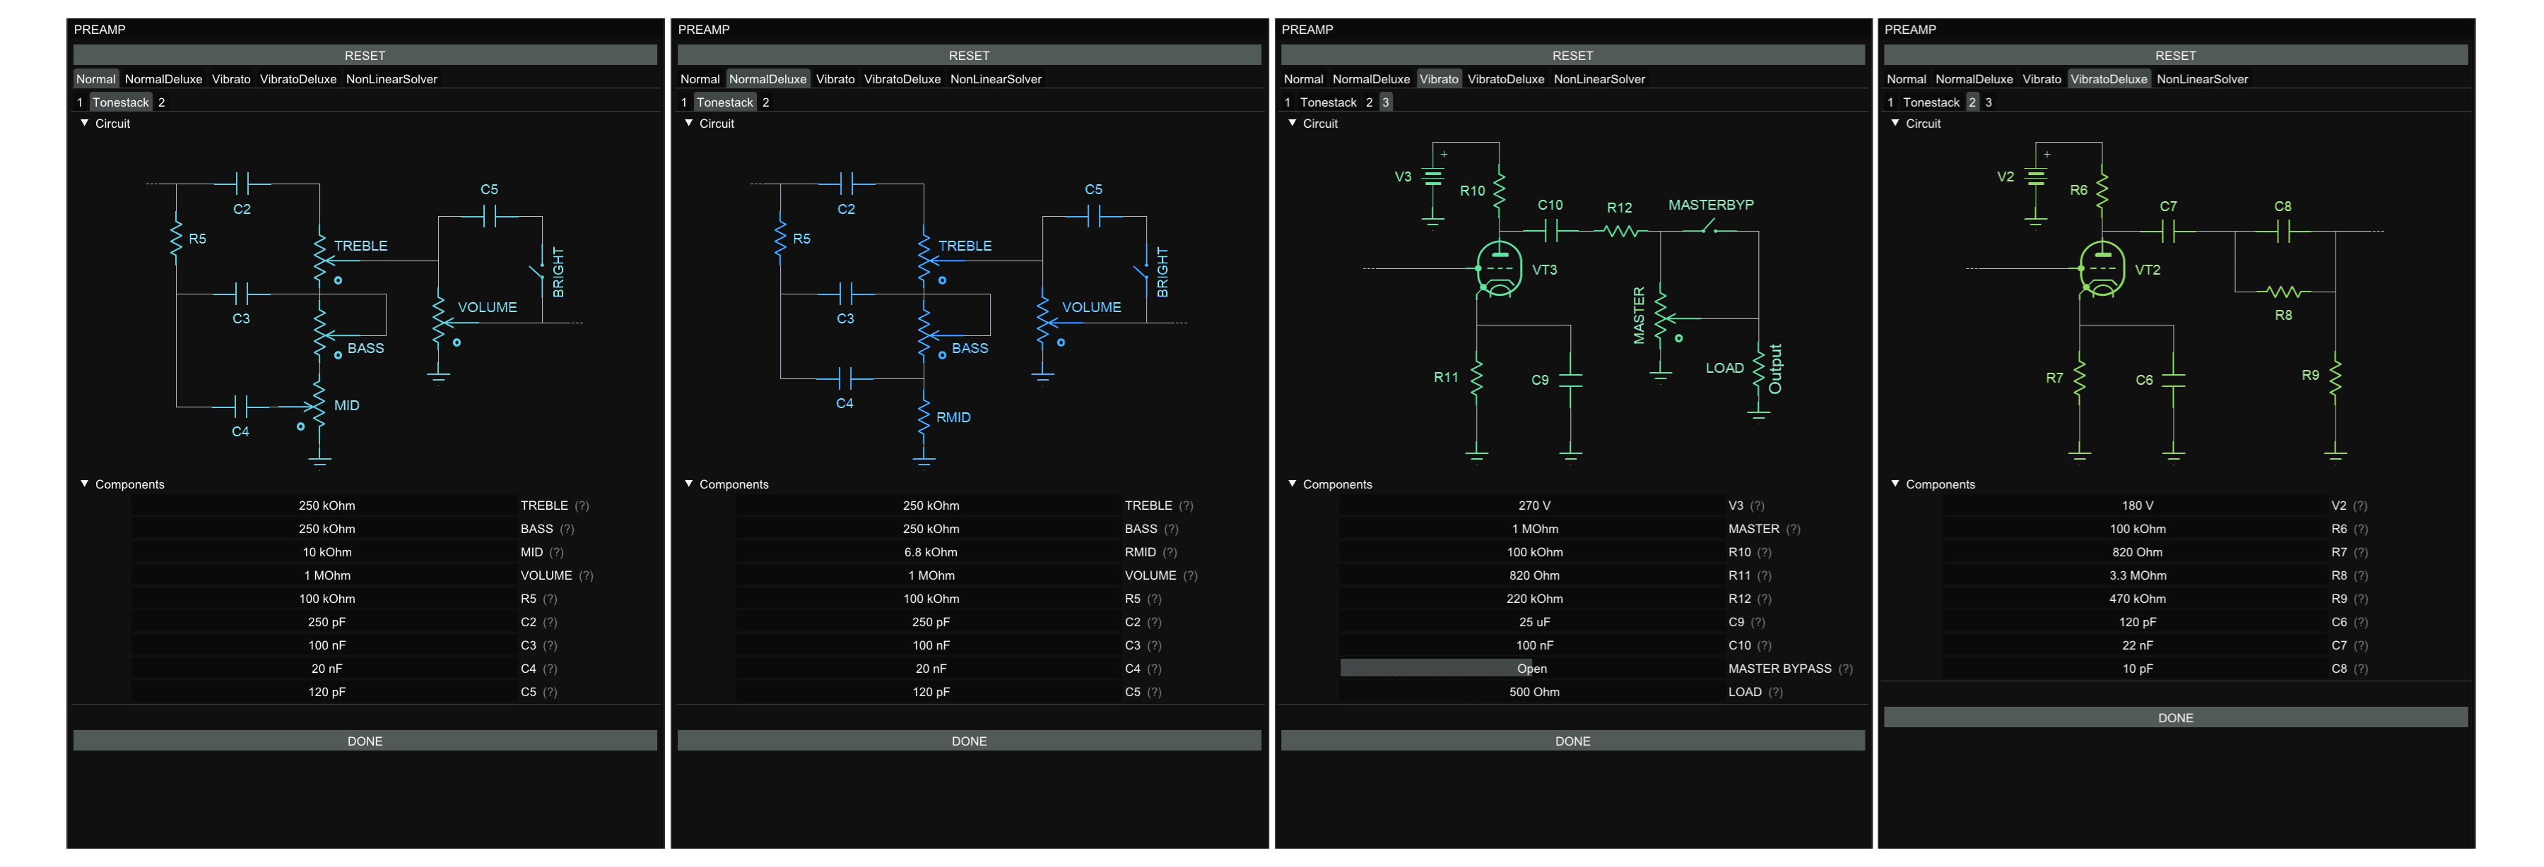Click DONE in the VibratoDeluxe panel

tap(2176, 717)
